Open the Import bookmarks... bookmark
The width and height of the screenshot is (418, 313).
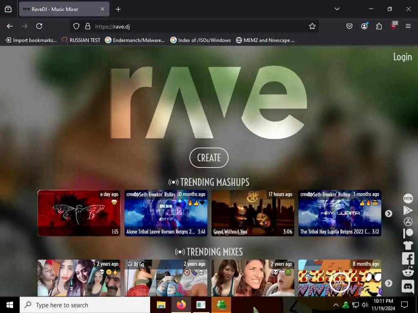[31, 40]
